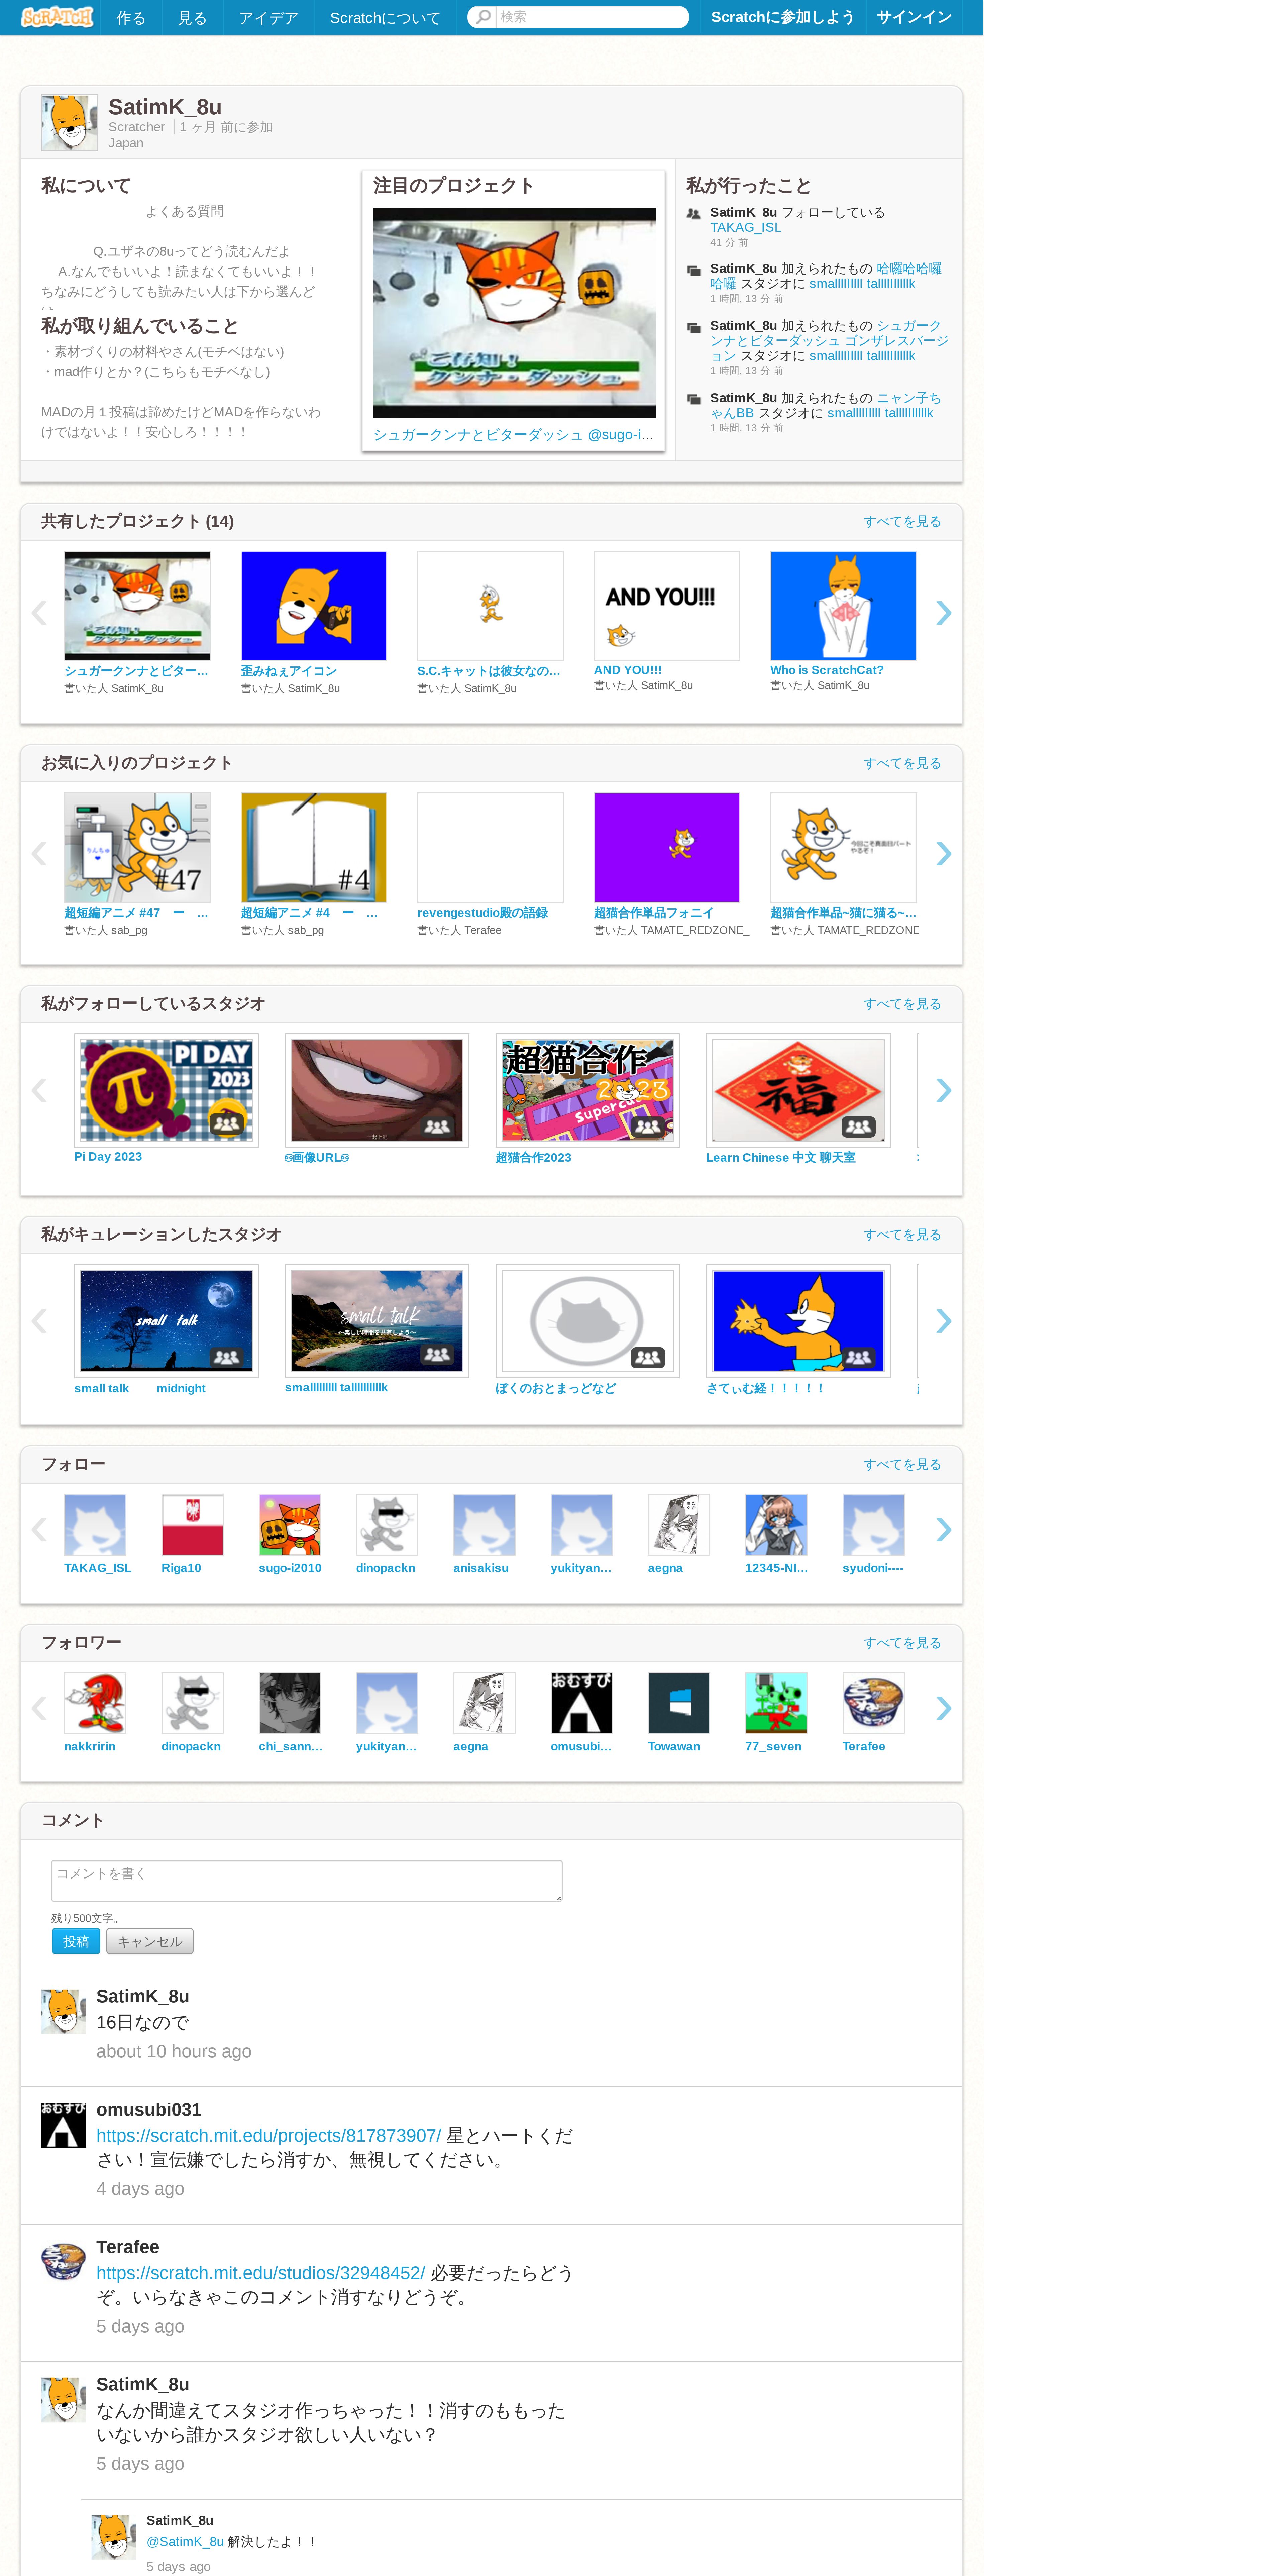Click Terafee avatar beside comment
The image size is (1288, 2576).
(x=63, y=2262)
